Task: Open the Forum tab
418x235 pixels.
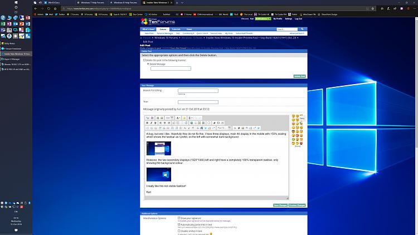Action: [163, 30]
